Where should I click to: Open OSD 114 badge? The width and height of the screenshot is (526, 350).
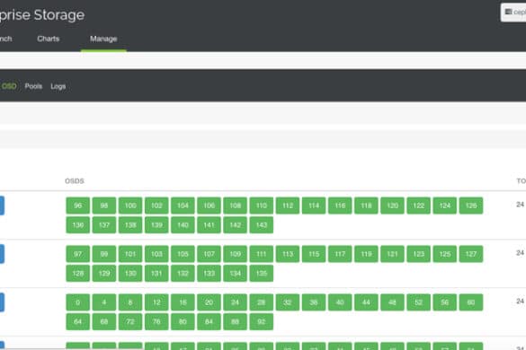314,206
